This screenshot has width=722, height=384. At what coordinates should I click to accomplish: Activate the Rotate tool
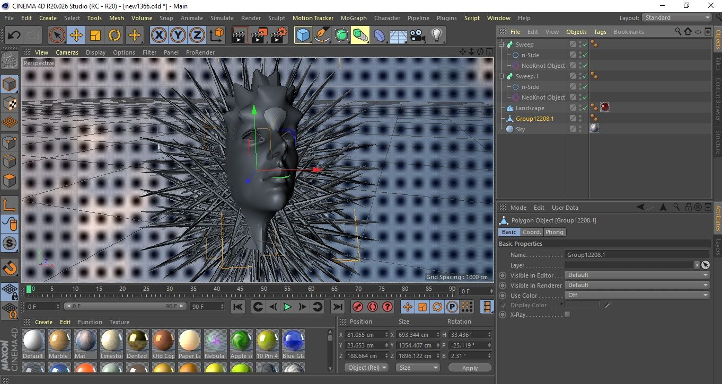[115, 35]
